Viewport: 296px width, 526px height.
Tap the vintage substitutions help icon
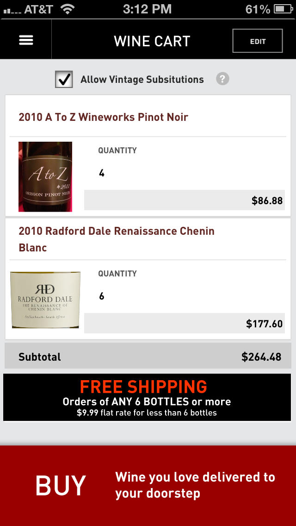(x=222, y=79)
